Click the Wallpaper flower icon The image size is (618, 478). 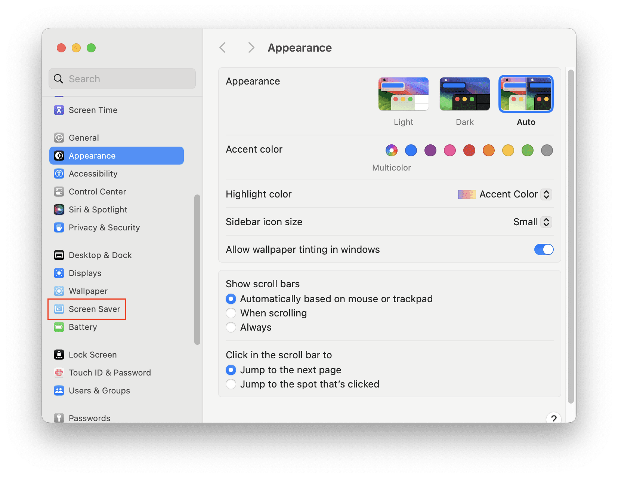59,291
